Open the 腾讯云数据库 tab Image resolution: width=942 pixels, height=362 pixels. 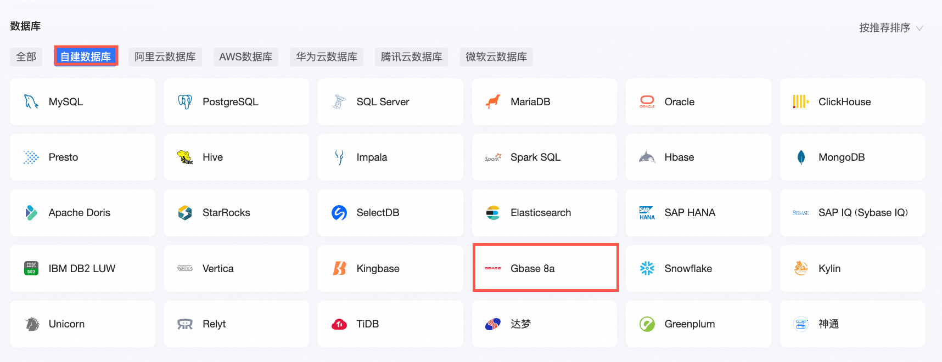click(x=411, y=57)
